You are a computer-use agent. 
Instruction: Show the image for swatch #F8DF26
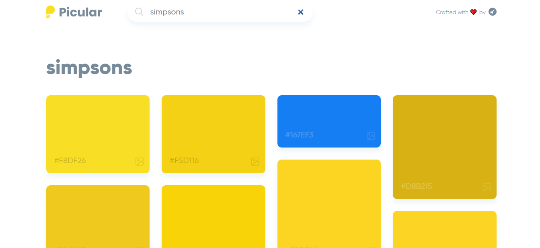tap(140, 162)
